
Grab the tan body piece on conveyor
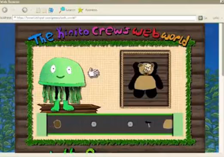[168, 124]
